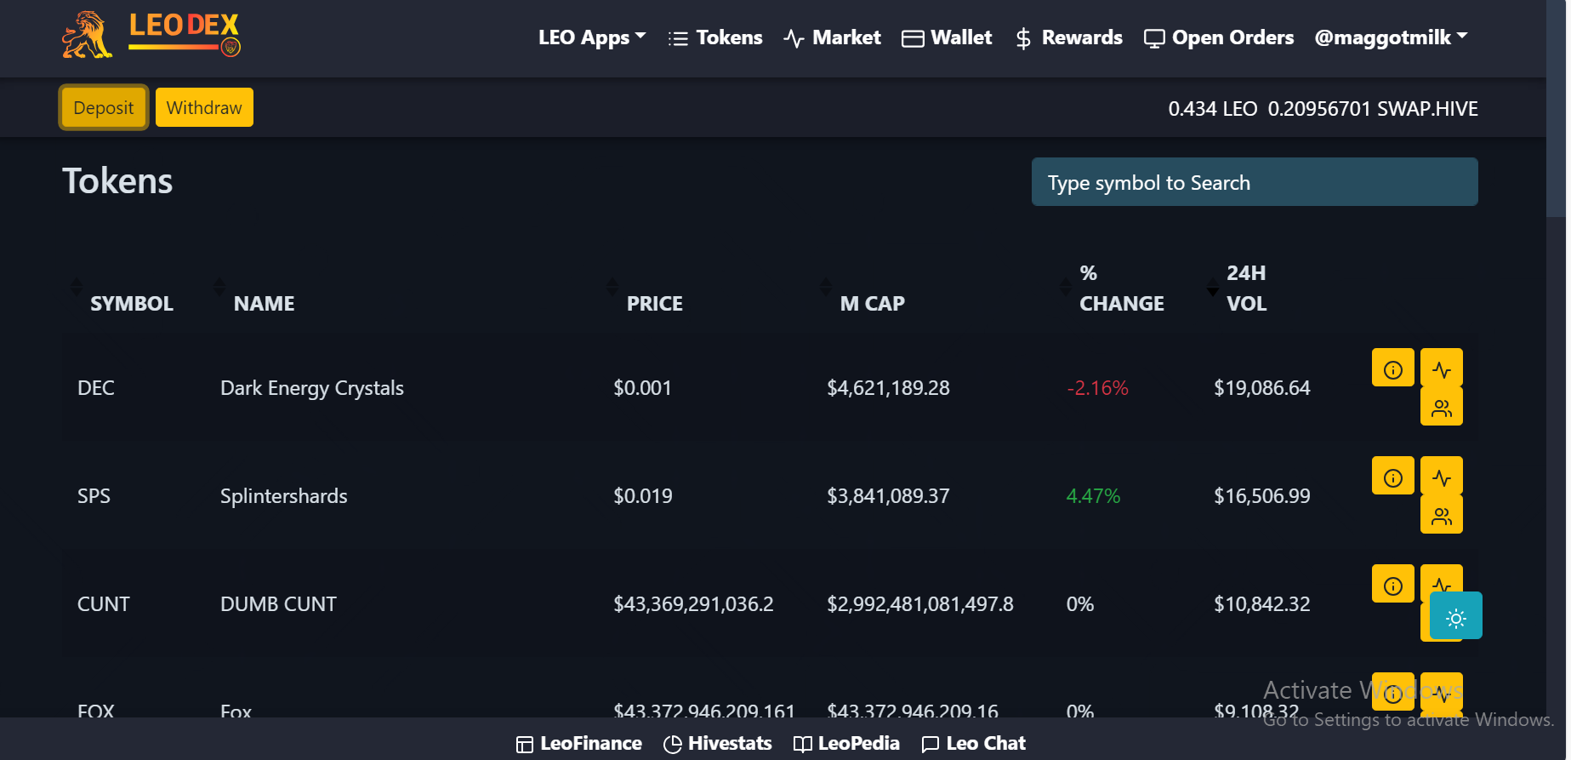Screen dimensions: 1571x760
Task: Select the Dark Energy Crystals name cell
Action: click(x=312, y=388)
